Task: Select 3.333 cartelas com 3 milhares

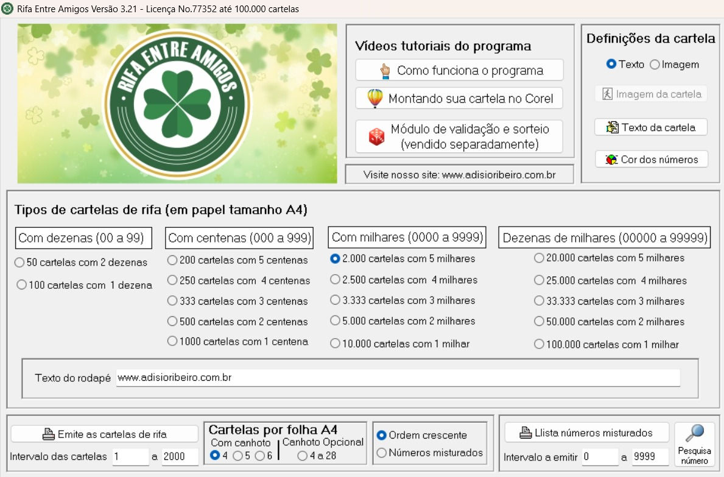Action: click(x=336, y=300)
